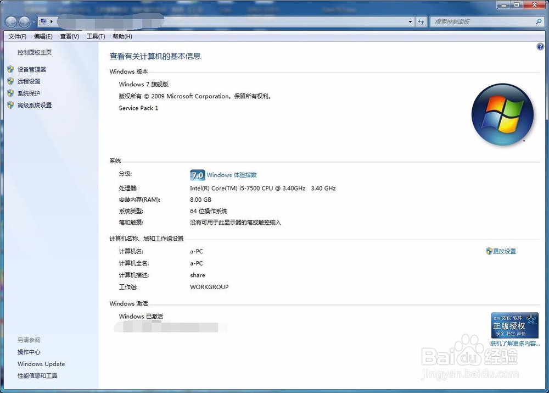Click the share computer description value

(198, 275)
